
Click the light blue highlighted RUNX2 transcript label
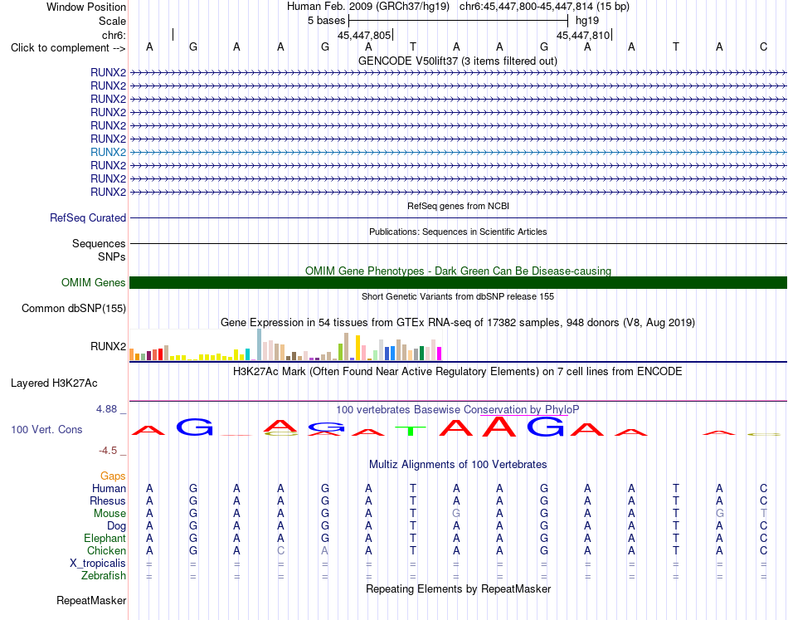[108, 152]
